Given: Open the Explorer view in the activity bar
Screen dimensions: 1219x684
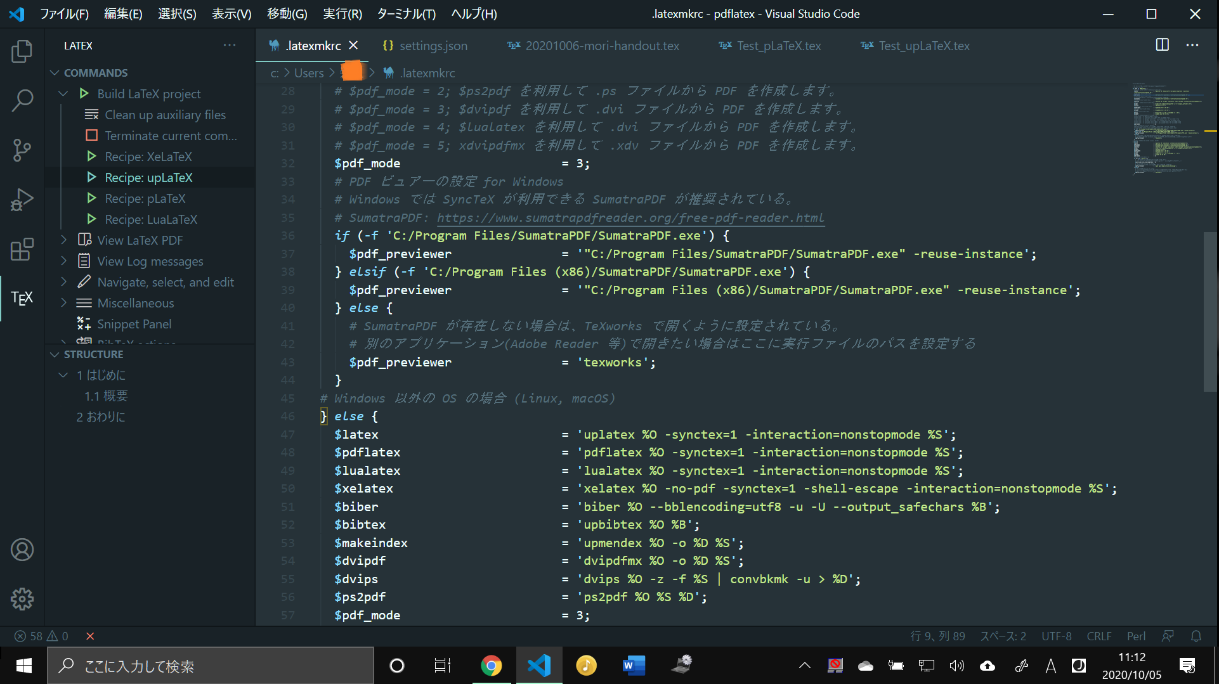Looking at the screenshot, I should point(22,51).
